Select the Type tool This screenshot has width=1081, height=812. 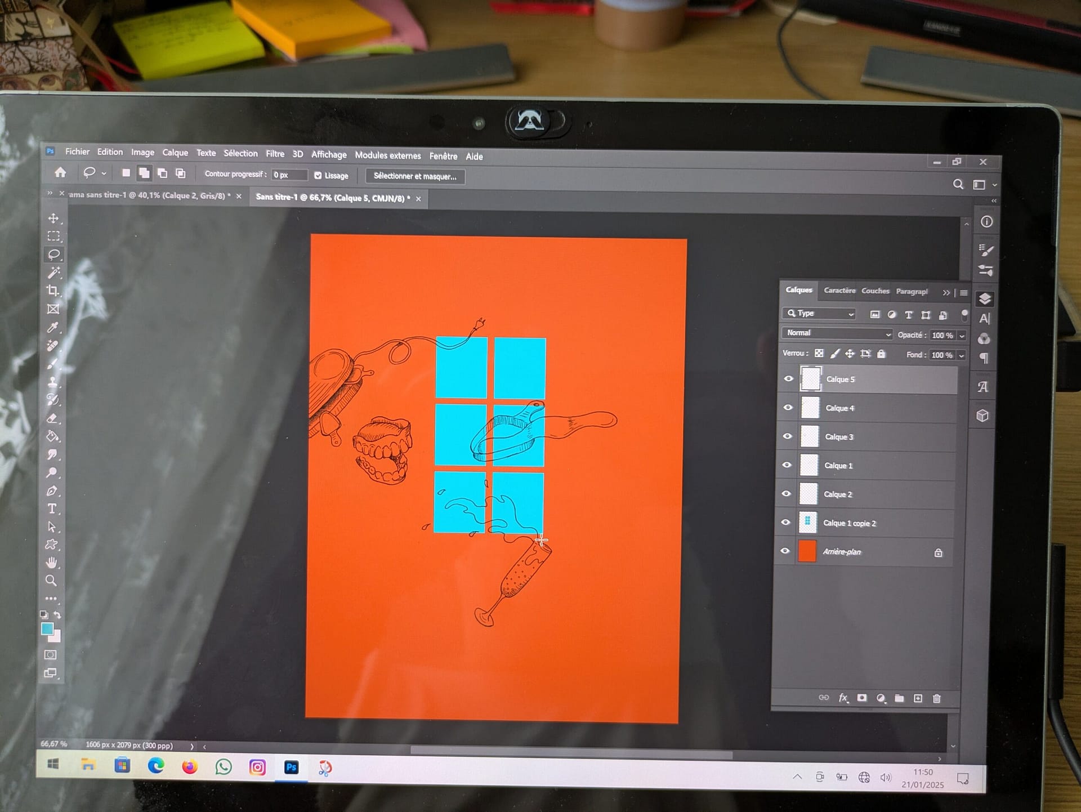coord(52,509)
